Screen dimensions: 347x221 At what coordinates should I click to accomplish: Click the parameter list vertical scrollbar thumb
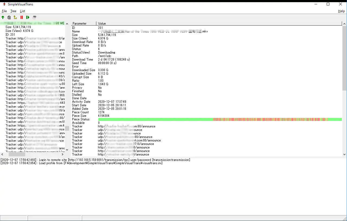click(x=345, y=58)
